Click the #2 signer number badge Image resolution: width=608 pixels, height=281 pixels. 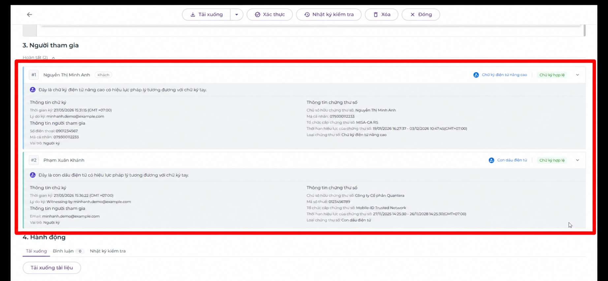[34, 160]
